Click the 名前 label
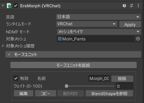 (42, 78)
